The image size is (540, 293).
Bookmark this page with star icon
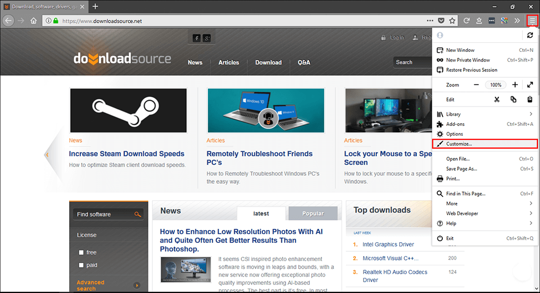452,21
